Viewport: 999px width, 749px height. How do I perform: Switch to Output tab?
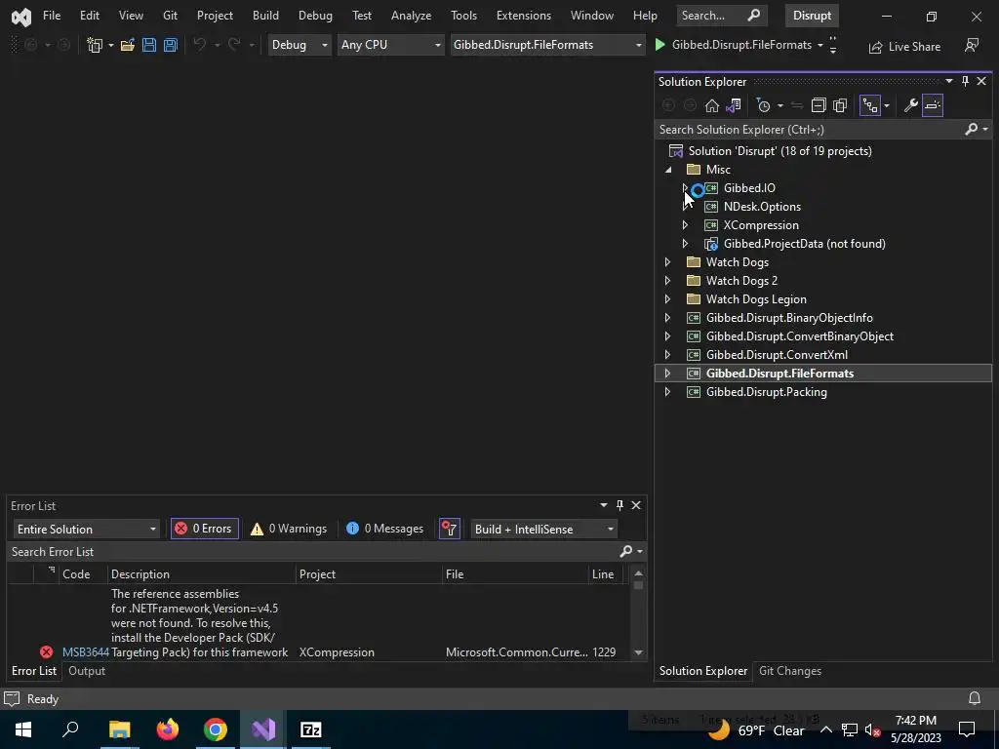pyautogui.click(x=87, y=671)
